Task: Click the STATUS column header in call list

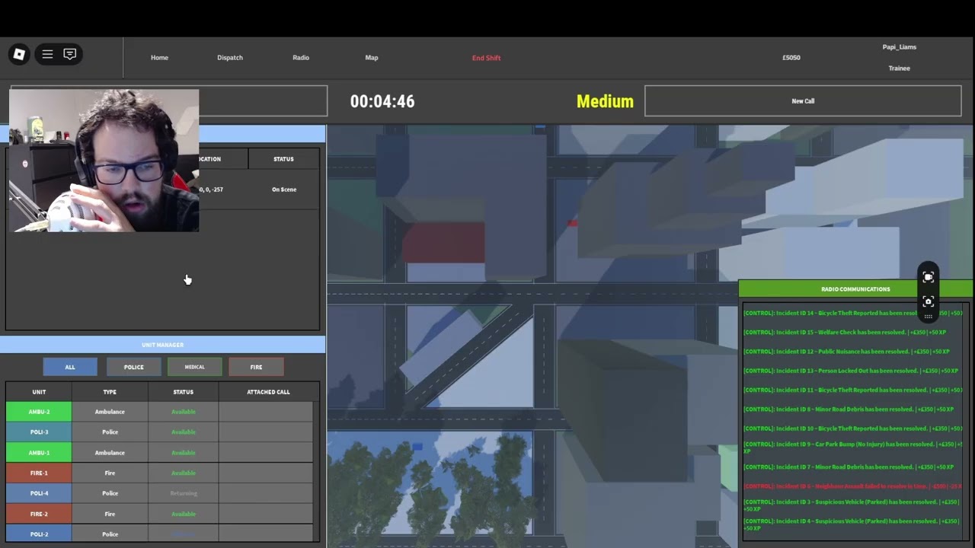Action: [x=283, y=159]
